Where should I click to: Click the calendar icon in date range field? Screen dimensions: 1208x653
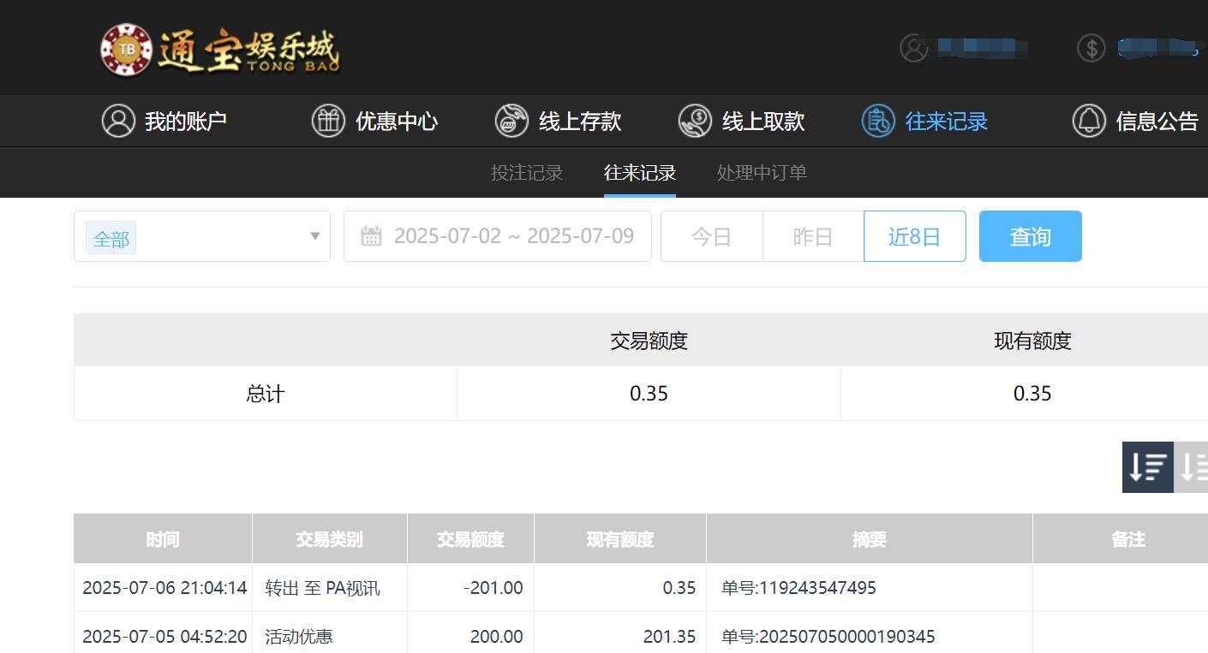[x=371, y=235]
